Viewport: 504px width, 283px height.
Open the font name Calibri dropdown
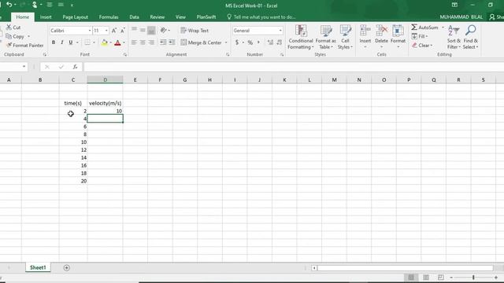[90, 31]
